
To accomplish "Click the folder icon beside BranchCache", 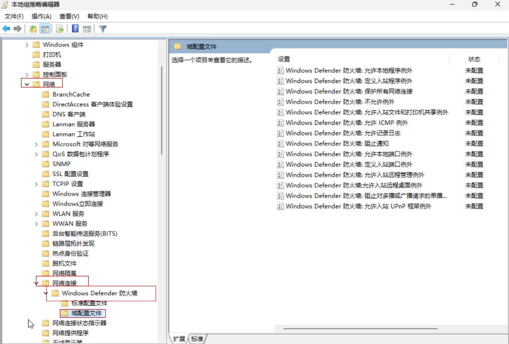I will pyautogui.click(x=46, y=94).
